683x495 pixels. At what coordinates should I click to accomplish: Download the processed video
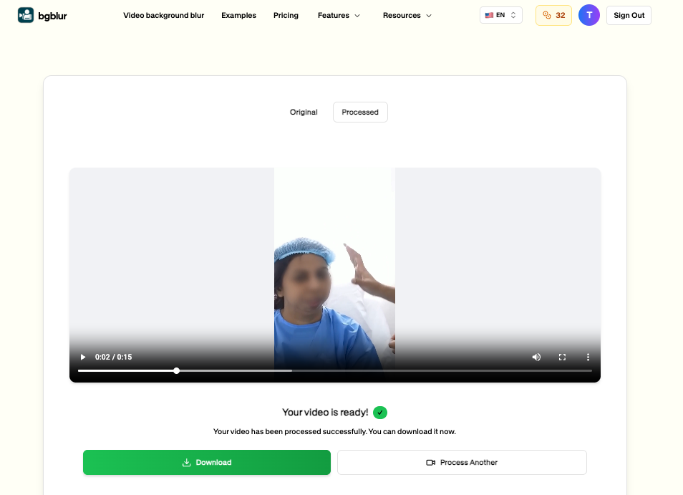206,462
